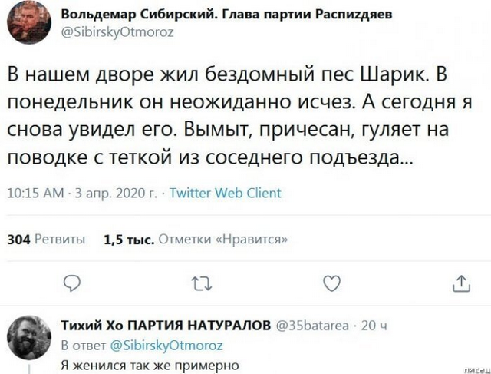
Task: Click the @SibirskyOtmoroz mention after В ответ
Action: coord(166,345)
